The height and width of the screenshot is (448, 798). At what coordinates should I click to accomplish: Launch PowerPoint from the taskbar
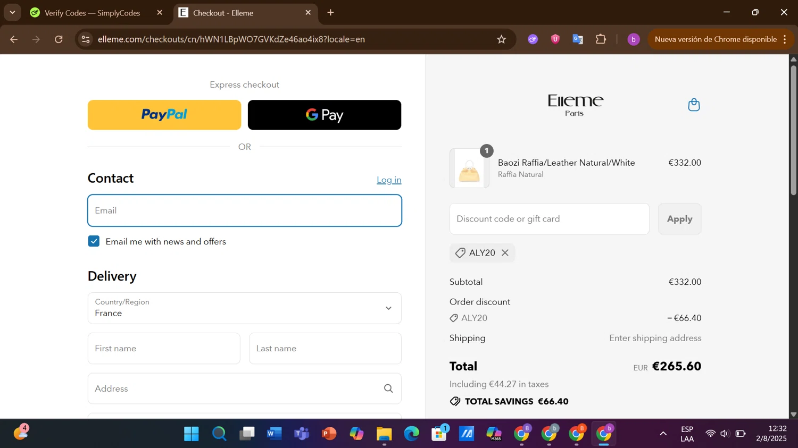329,434
